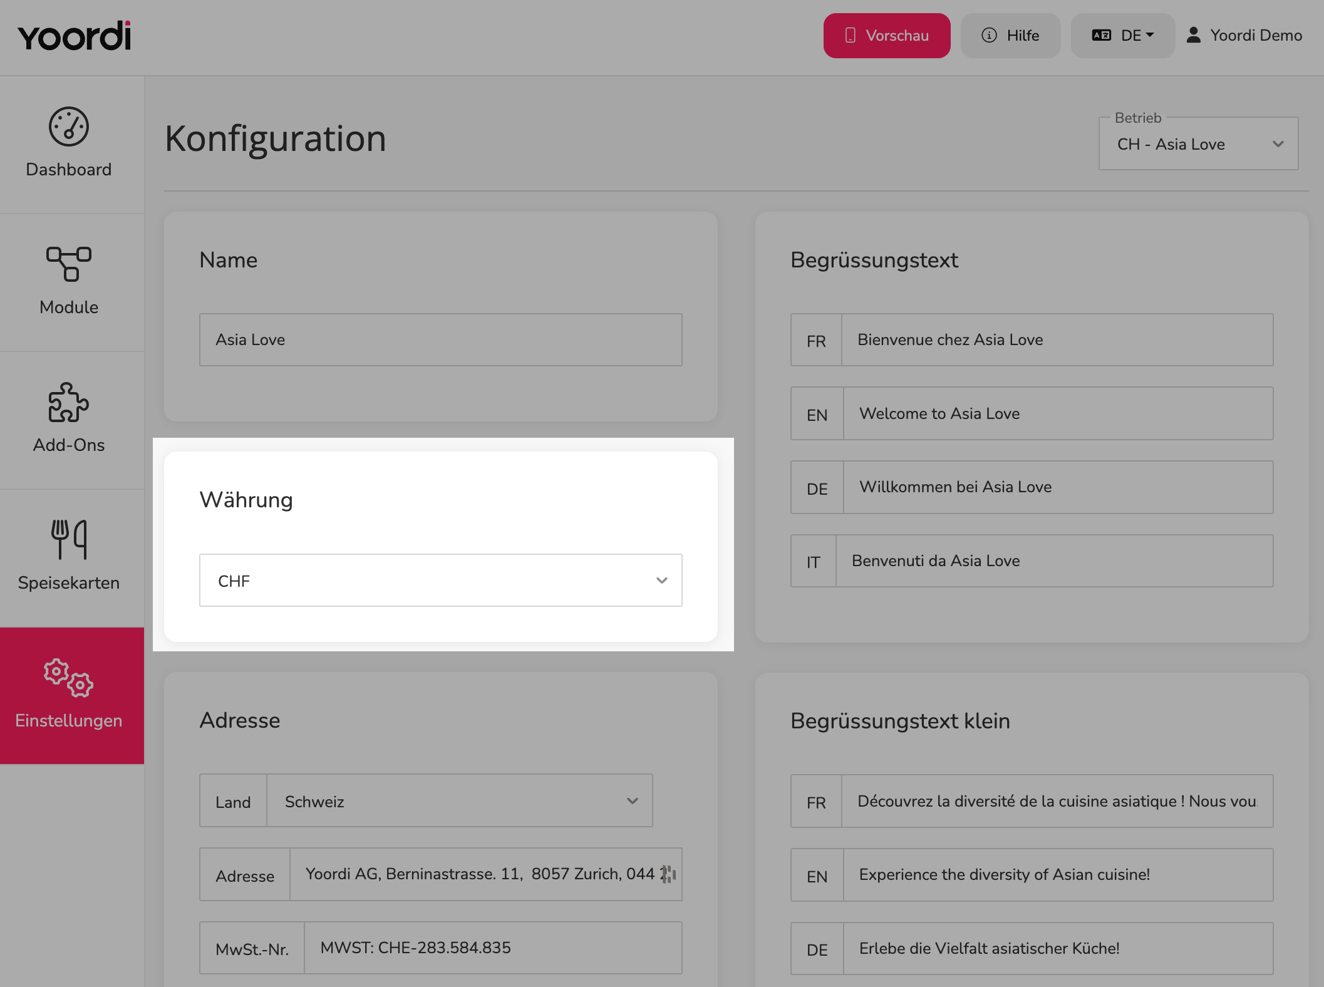Click the Yoordi logo
Image resolution: width=1324 pixels, height=987 pixels.
point(75,36)
